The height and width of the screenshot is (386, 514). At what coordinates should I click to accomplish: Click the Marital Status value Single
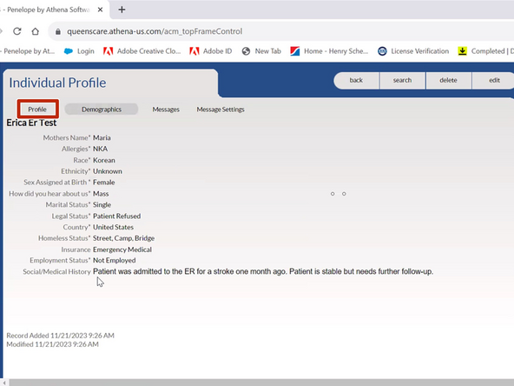(102, 205)
